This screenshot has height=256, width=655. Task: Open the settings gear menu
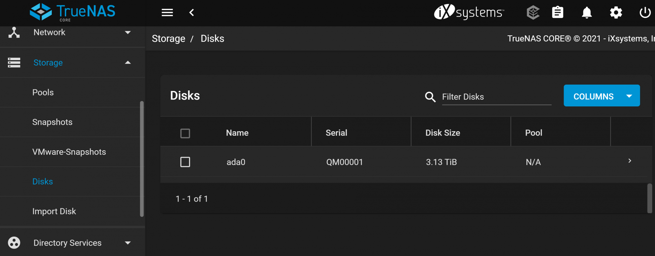pyautogui.click(x=616, y=13)
